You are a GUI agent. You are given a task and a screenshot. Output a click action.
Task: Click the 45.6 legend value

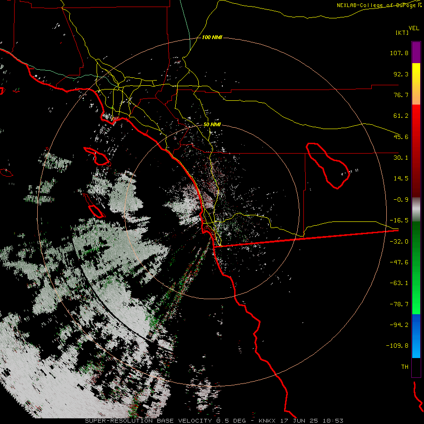401,137
